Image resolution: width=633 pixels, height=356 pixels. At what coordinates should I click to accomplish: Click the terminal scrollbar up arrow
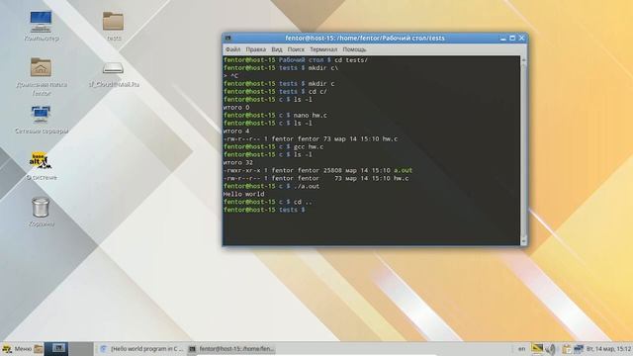(523, 59)
